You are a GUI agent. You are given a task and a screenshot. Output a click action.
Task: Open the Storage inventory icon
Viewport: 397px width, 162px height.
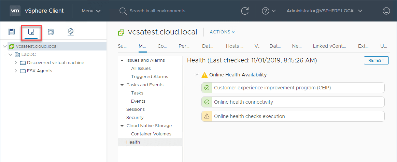[x=51, y=32]
